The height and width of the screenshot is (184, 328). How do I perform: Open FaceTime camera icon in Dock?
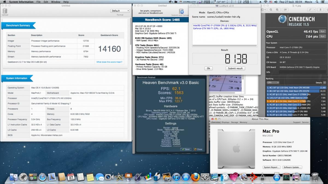[109, 177]
